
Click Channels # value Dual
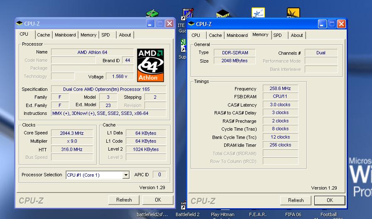[x=321, y=53]
